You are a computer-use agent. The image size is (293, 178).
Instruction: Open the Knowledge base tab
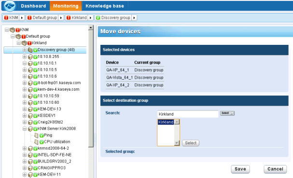(x=105, y=6)
